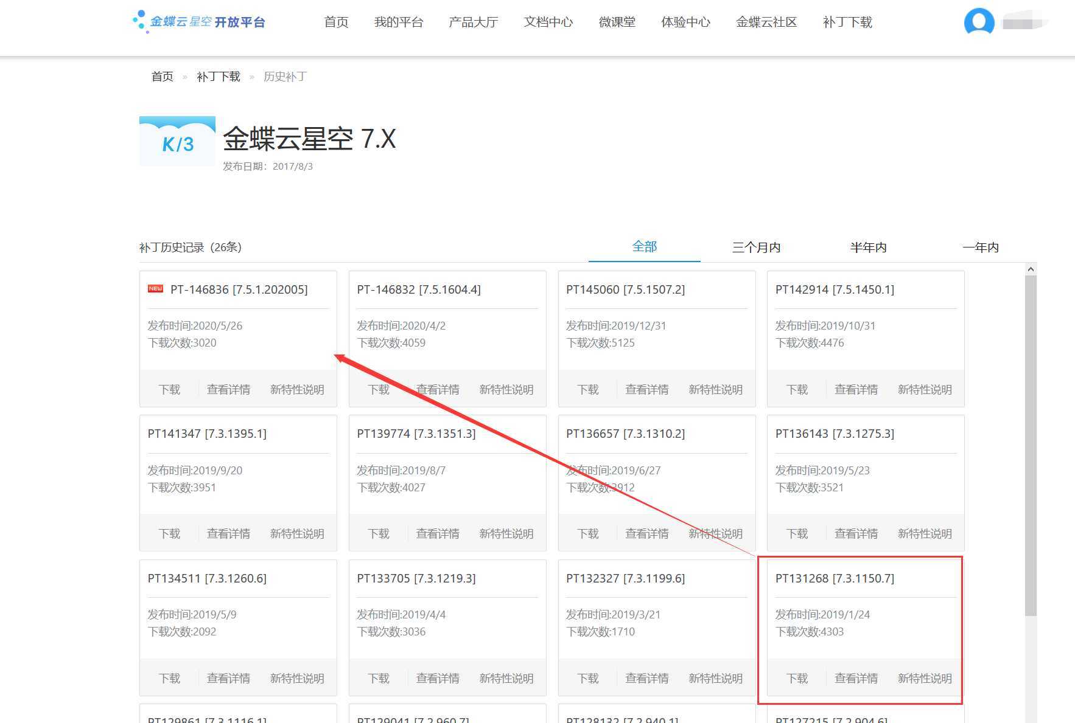Image resolution: width=1075 pixels, height=723 pixels.
Task: View details of PT141347
Action: [229, 534]
